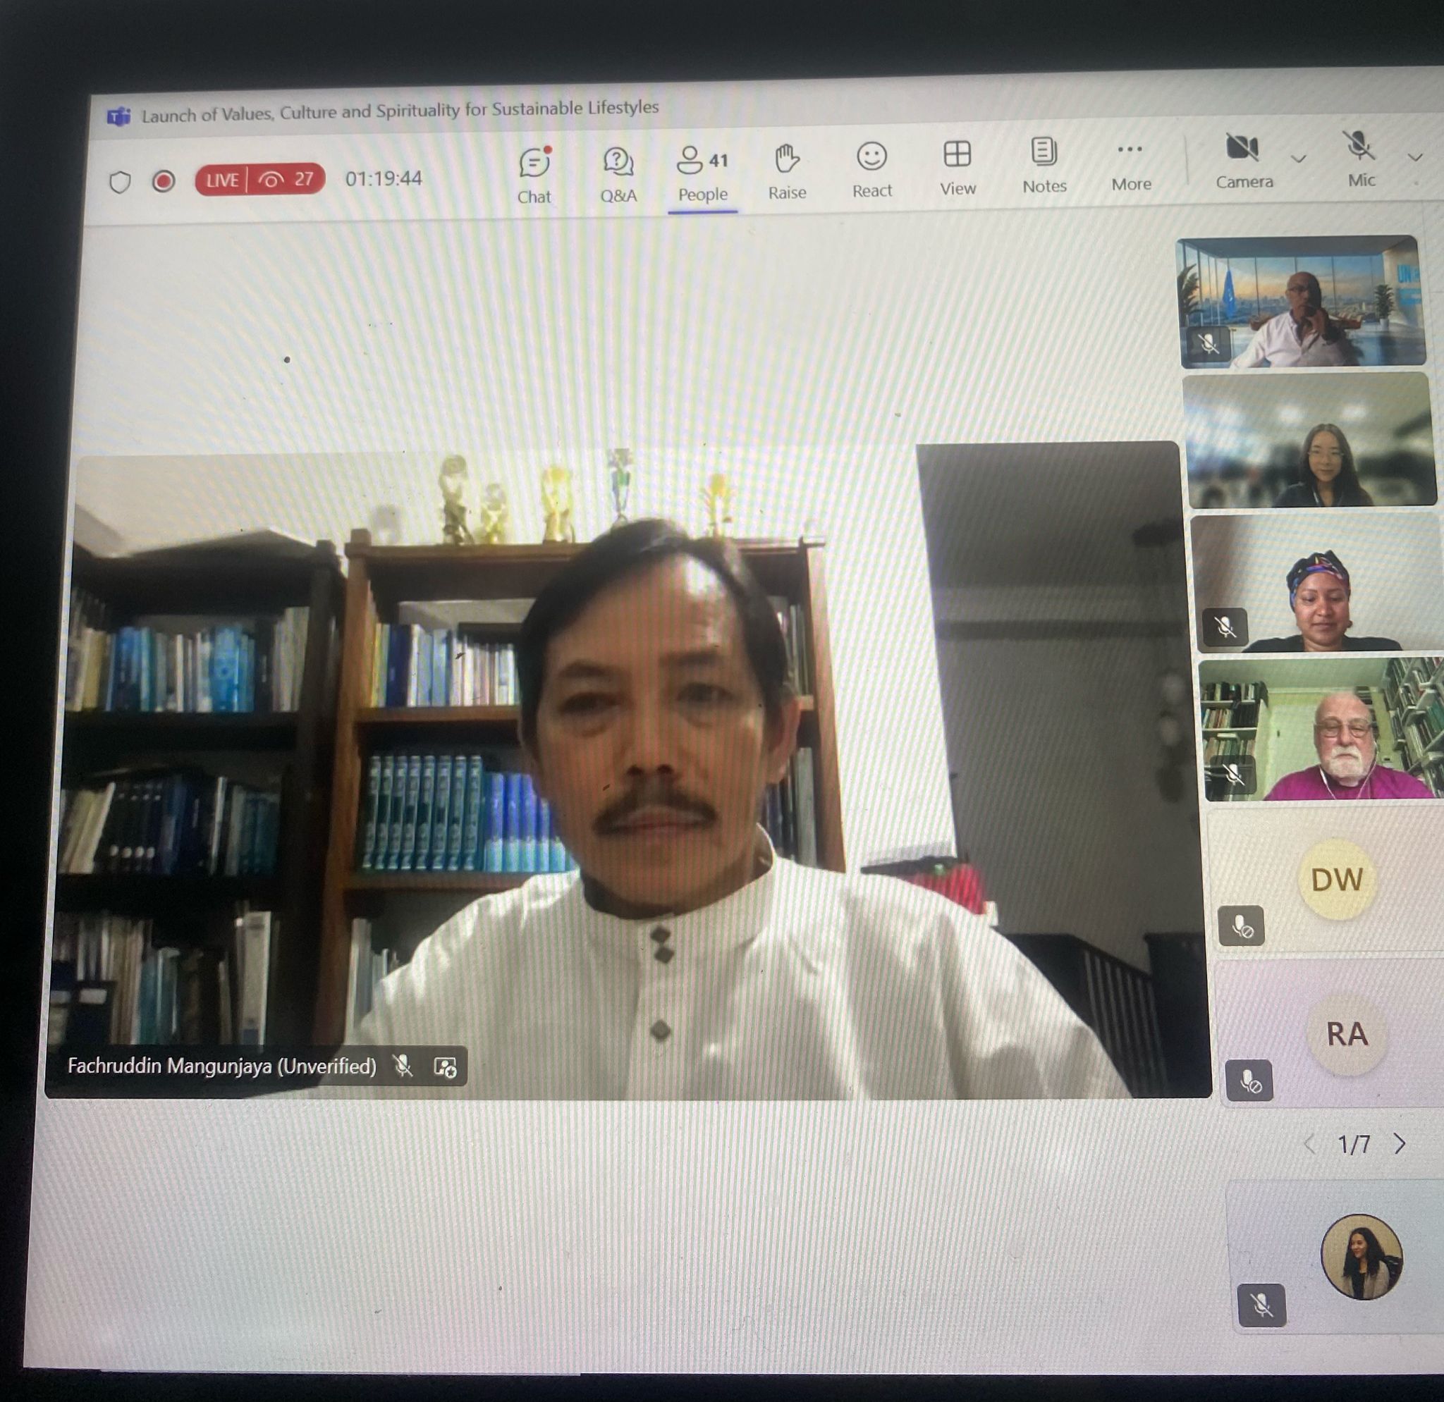This screenshot has height=1402, width=1444.
Task: Select thumbnail of man with UN flag background
Action: point(1300,301)
